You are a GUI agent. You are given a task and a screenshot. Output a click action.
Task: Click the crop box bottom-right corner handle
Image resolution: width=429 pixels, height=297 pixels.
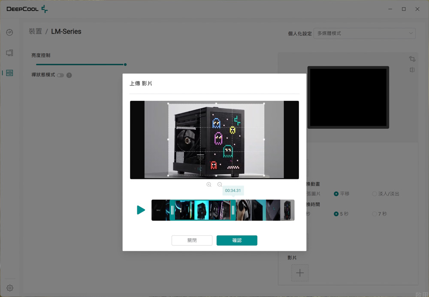coord(264,176)
